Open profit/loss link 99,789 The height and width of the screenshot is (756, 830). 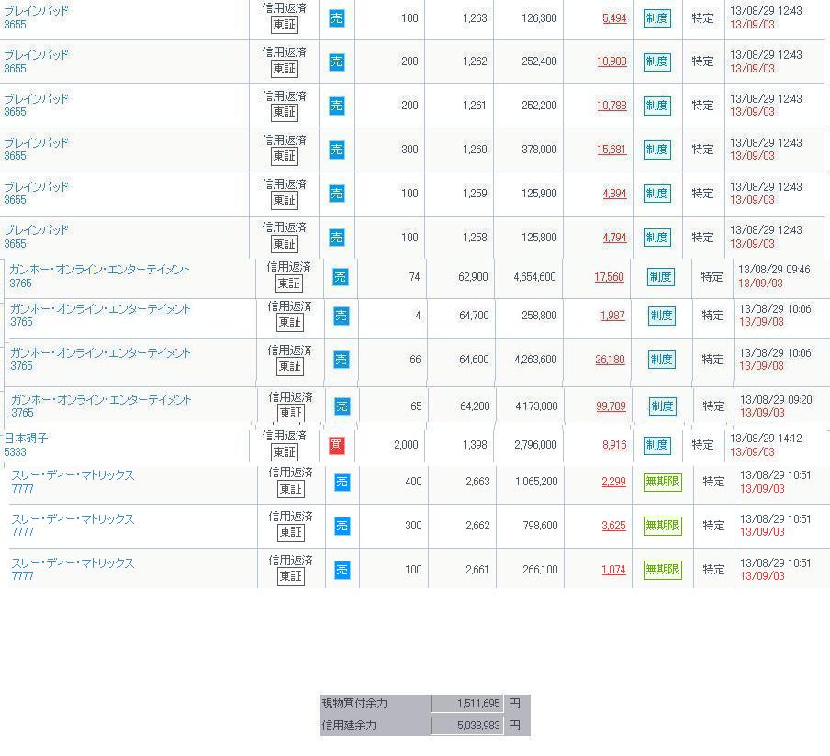pos(611,406)
